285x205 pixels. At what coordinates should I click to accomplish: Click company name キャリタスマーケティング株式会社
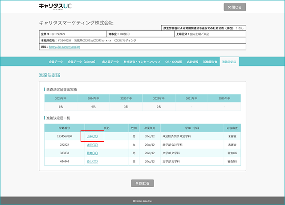click(76, 23)
